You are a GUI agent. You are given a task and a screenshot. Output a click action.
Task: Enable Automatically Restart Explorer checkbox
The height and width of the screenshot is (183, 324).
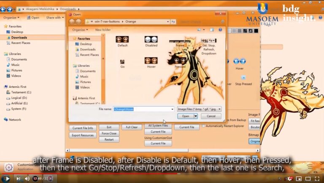pyautogui.click(x=203, y=126)
